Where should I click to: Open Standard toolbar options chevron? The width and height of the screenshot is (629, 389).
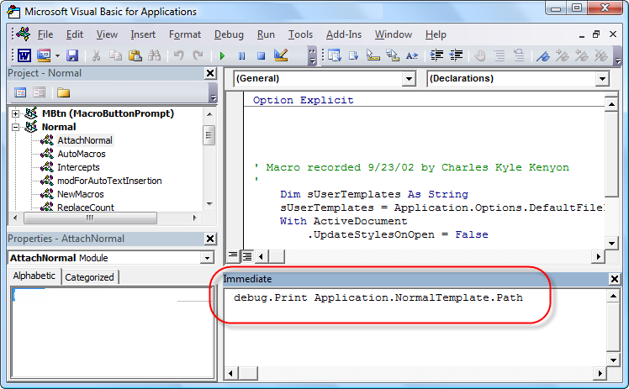tap(312, 55)
